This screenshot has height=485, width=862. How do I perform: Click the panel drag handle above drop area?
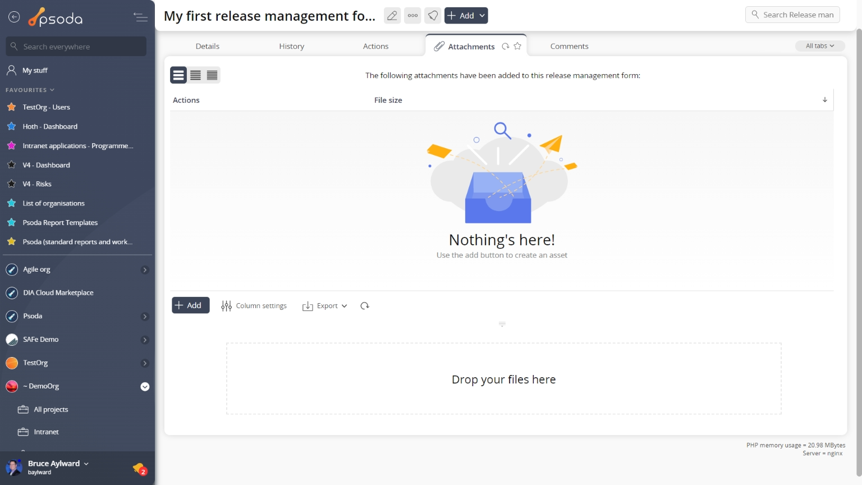coord(502,324)
